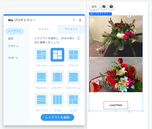Click the Wix プロギャラリー blue label tag
The width and height of the screenshot is (152, 129).
point(100,14)
